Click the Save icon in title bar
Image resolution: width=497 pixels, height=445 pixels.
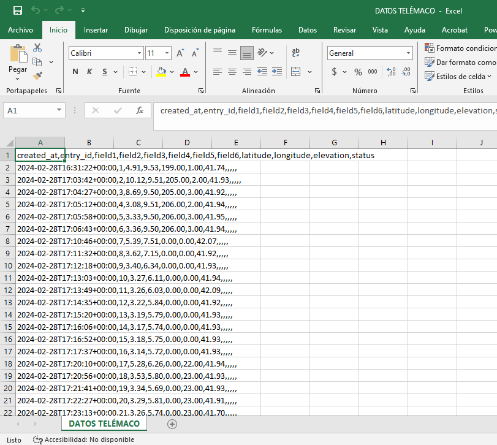coord(18,10)
